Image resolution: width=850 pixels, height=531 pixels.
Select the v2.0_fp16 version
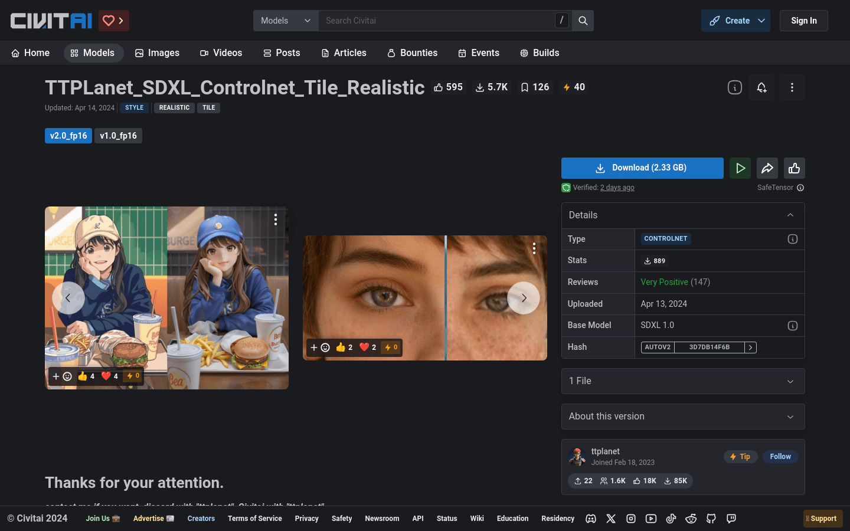pyautogui.click(x=68, y=136)
